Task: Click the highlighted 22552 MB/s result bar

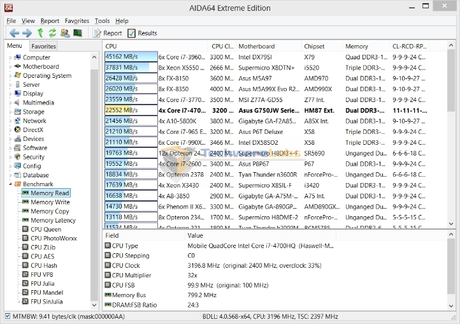Action: (x=131, y=110)
